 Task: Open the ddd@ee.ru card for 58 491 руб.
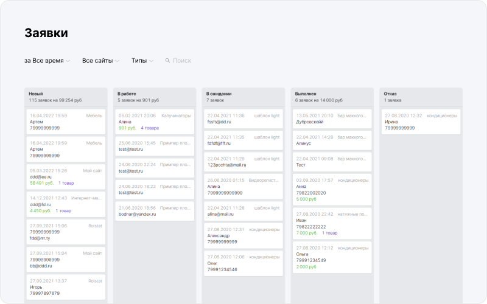tap(66, 176)
